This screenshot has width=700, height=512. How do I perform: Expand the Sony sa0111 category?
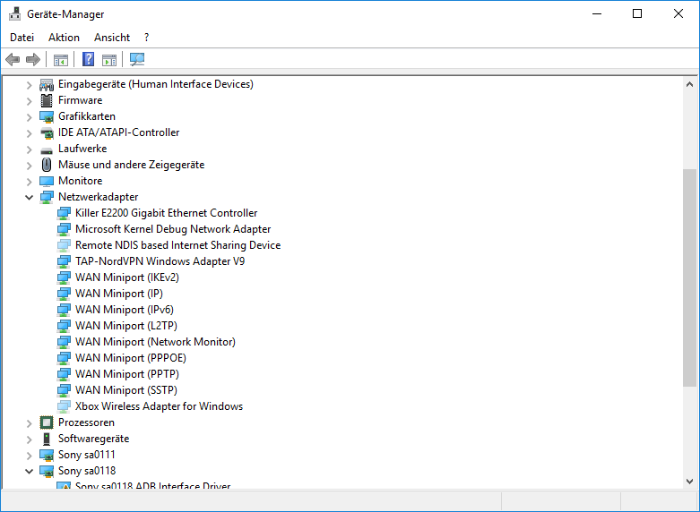tap(29, 456)
